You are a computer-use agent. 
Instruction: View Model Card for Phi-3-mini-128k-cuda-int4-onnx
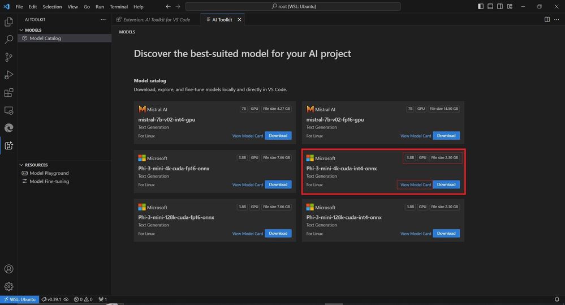coord(416,234)
